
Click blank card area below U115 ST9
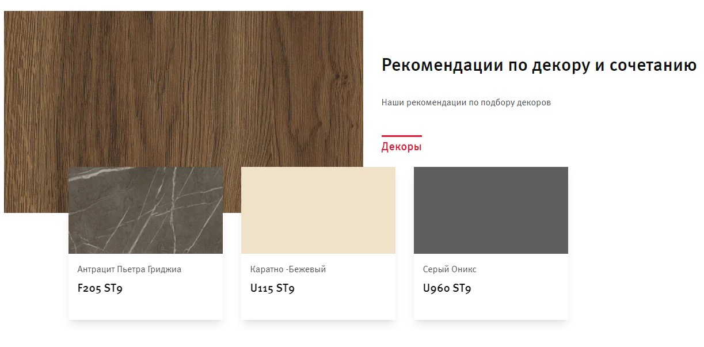(x=318, y=308)
